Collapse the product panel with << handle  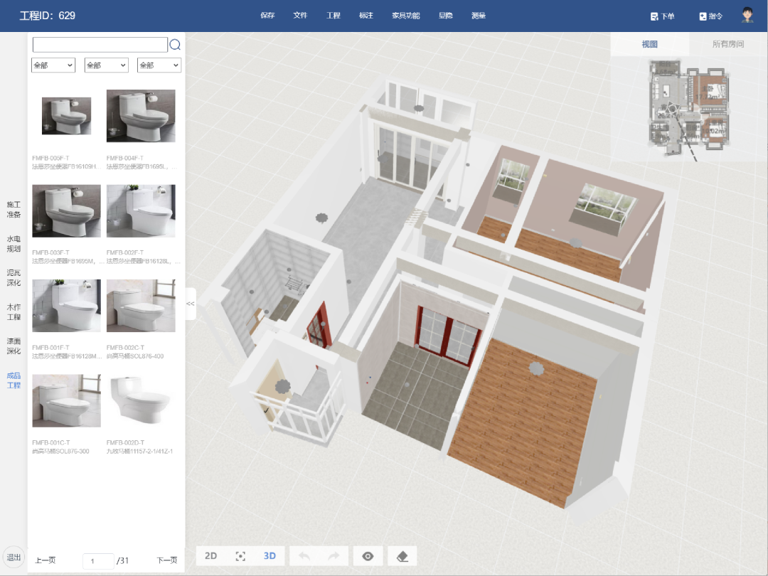[191, 304]
